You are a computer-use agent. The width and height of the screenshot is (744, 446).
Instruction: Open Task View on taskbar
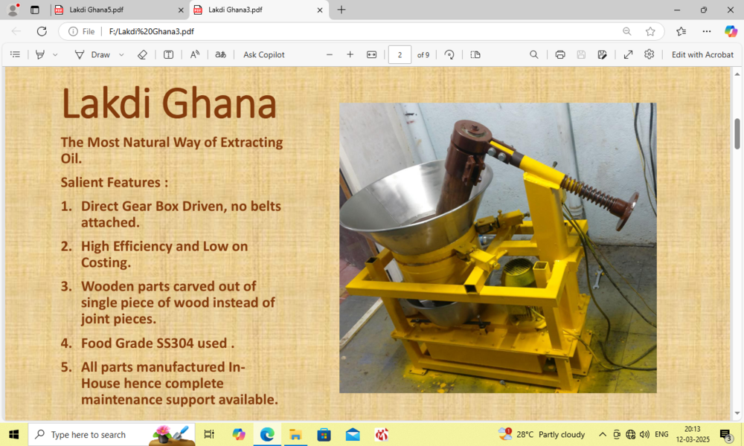(x=209, y=434)
